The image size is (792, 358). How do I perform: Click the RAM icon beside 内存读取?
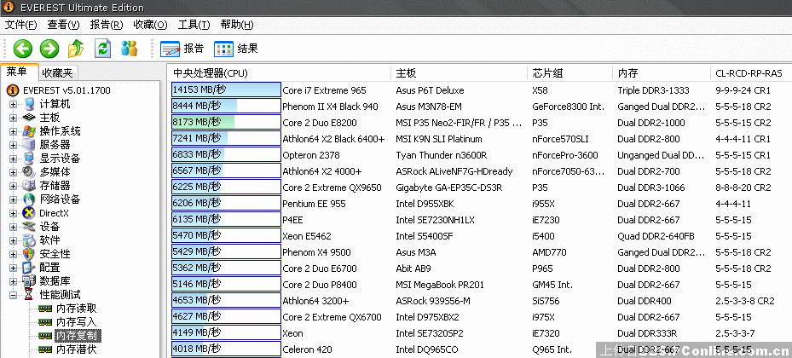click(45, 309)
